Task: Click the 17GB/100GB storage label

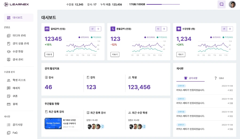Action: (x=137, y=5)
